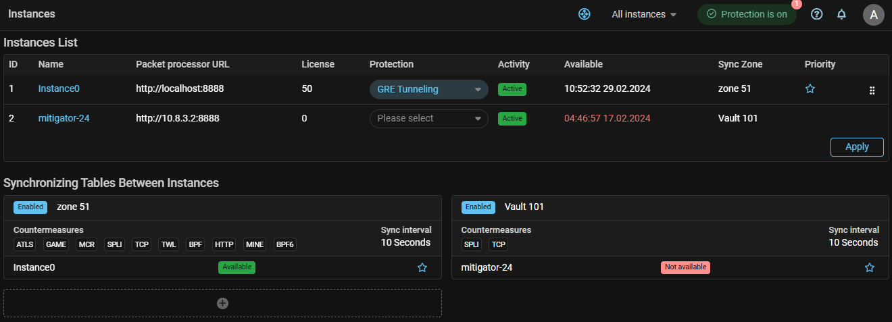Expand the All instances dropdown
Screen dimensions: 892x322
(643, 14)
